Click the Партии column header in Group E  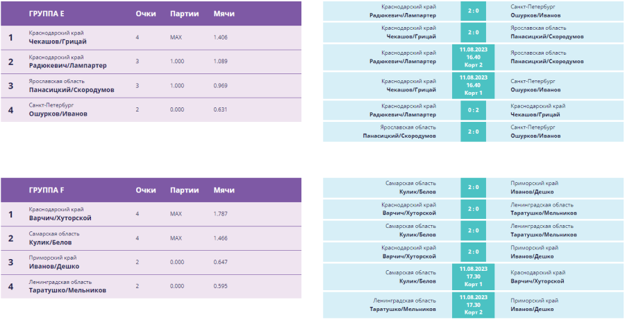(x=185, y=14)
